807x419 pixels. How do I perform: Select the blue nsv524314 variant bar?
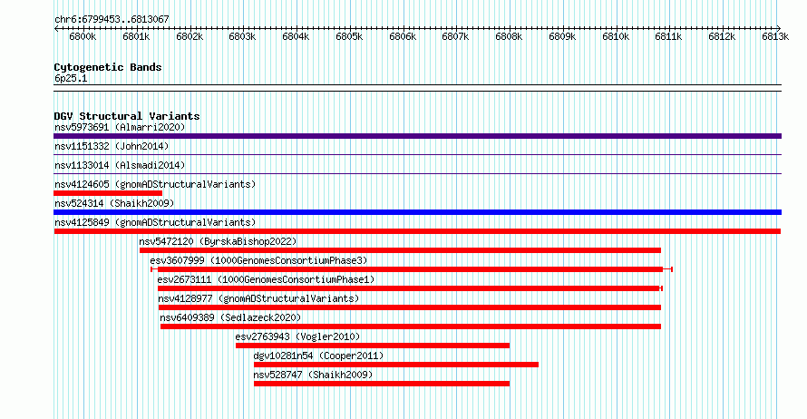pyautogui.click(x=417, y=212)
